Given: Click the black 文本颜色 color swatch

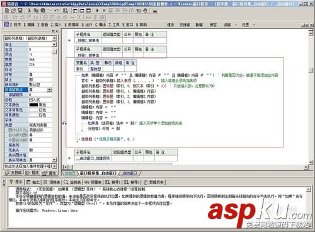Looking at the screenshot, I should [33, 105].
